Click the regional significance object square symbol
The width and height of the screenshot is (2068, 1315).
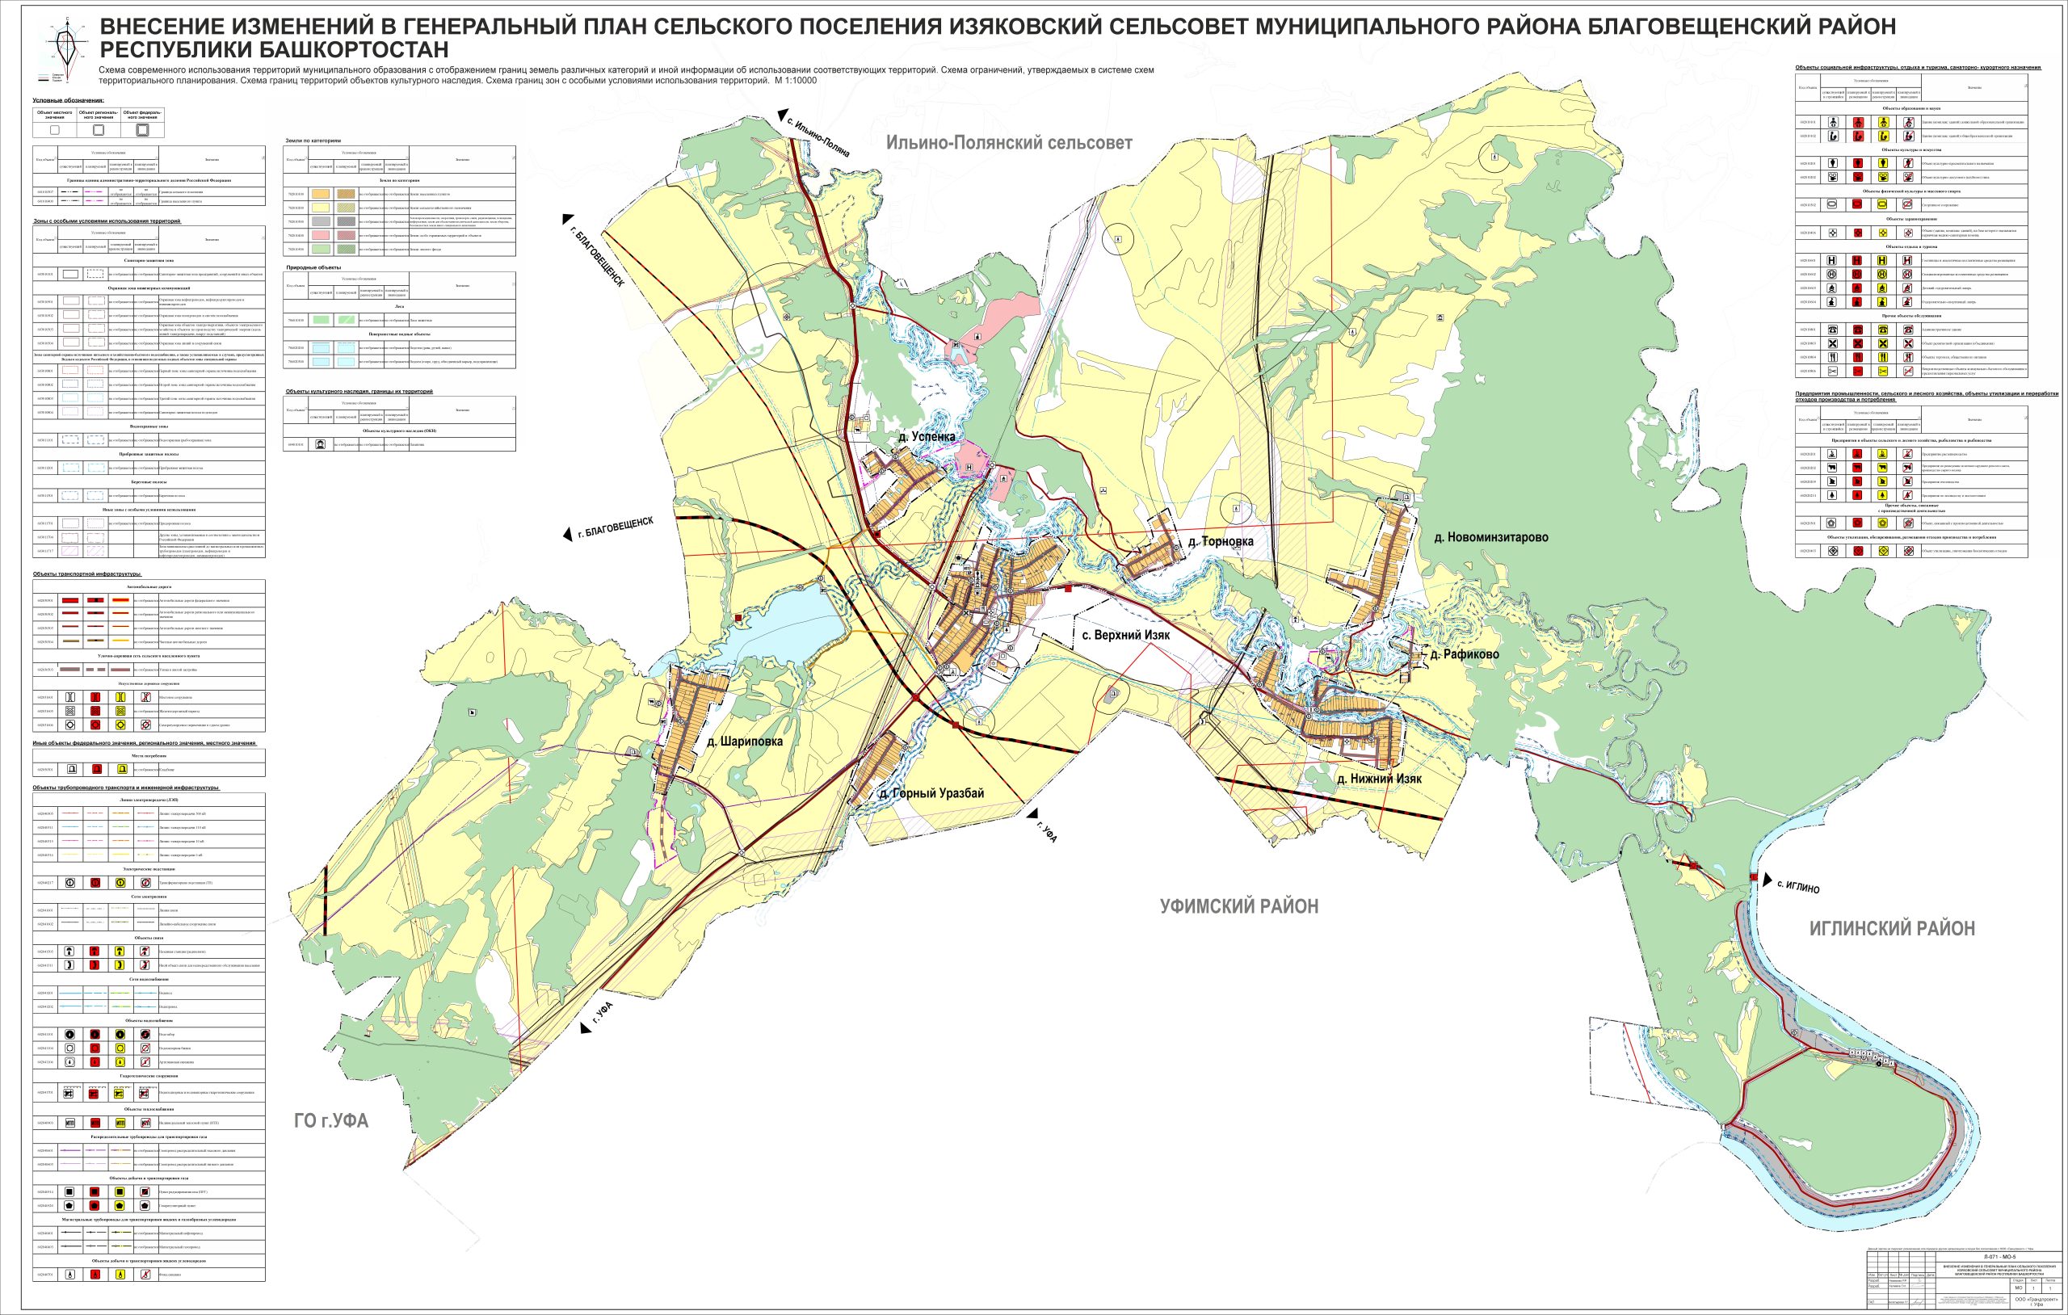pyautogui.click(x=98, y=130)
